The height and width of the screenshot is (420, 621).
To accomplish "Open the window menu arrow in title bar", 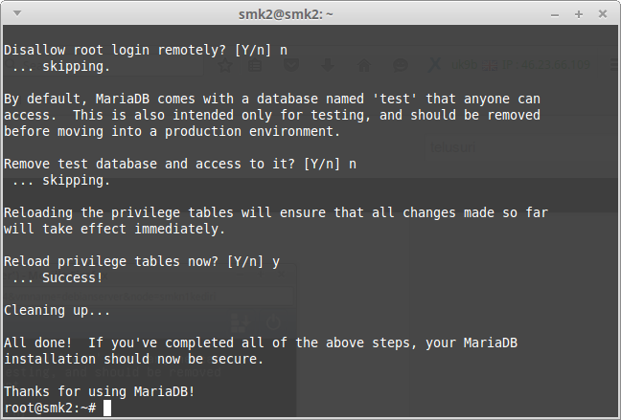I will (x=17, y=13).
